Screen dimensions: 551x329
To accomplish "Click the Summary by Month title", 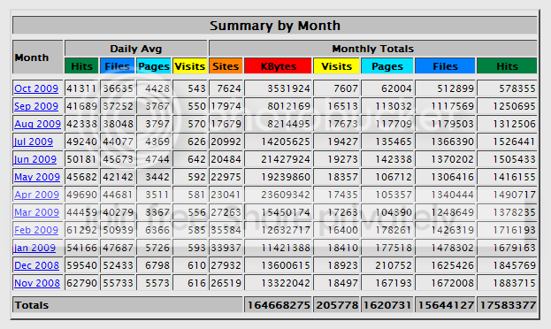I will coord(275,26).
